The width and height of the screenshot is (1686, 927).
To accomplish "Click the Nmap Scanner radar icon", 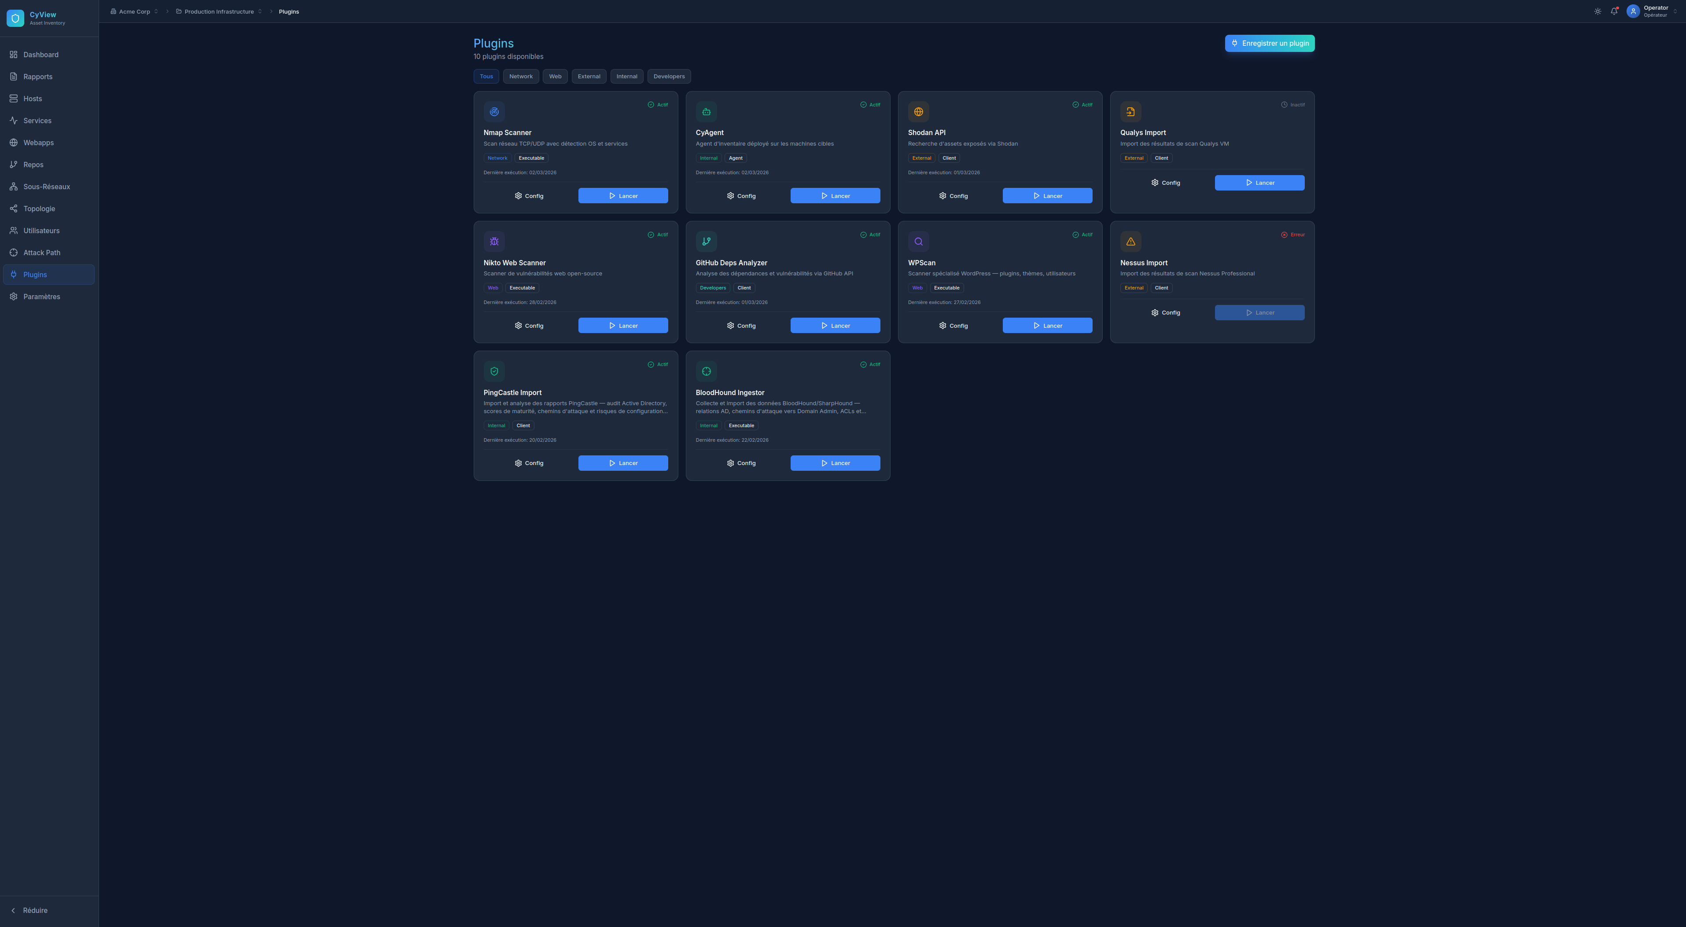I will click(x=494, y=112).
